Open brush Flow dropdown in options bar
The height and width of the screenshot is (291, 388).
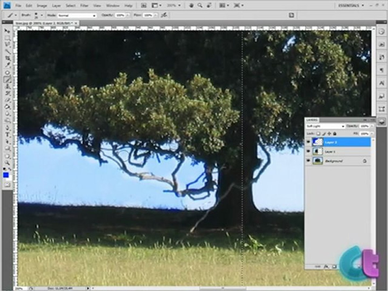(155, 15)
